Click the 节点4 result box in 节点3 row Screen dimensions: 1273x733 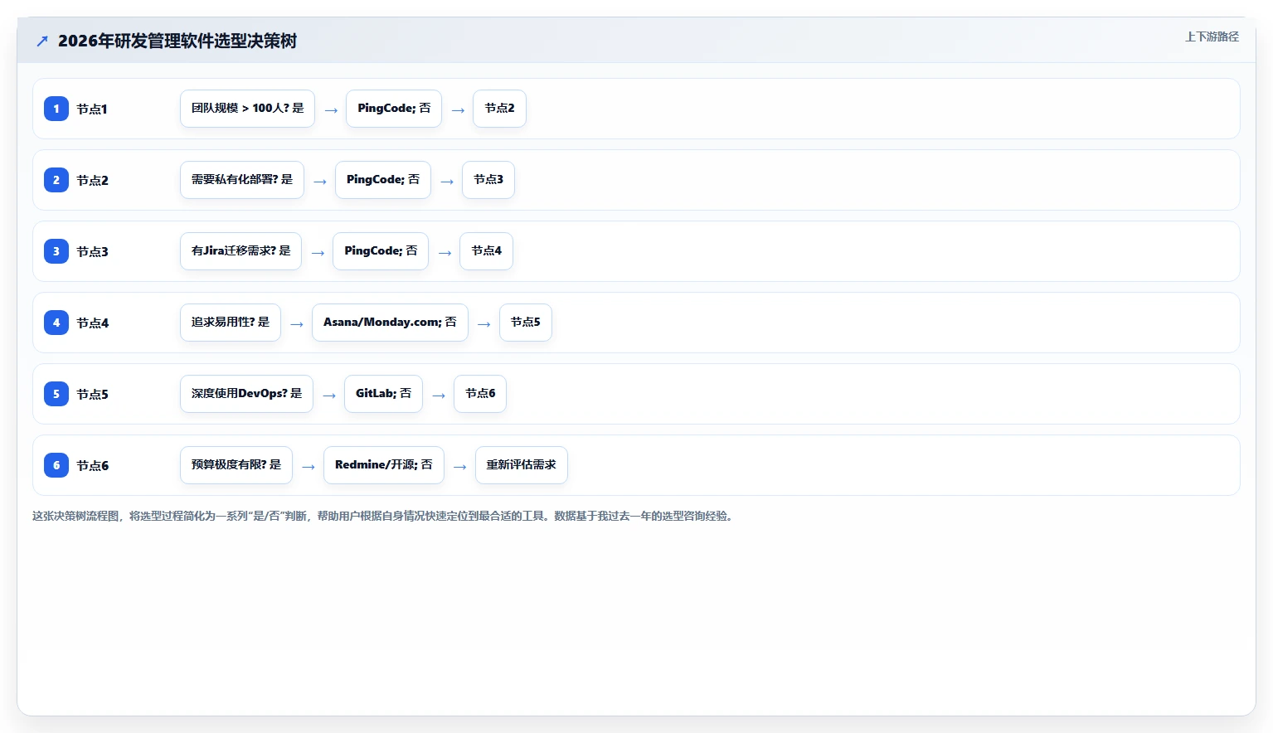486,251
